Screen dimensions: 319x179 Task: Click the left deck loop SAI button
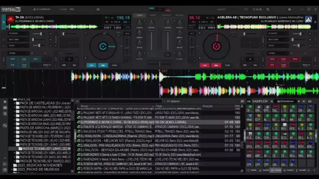click(74, 65)
